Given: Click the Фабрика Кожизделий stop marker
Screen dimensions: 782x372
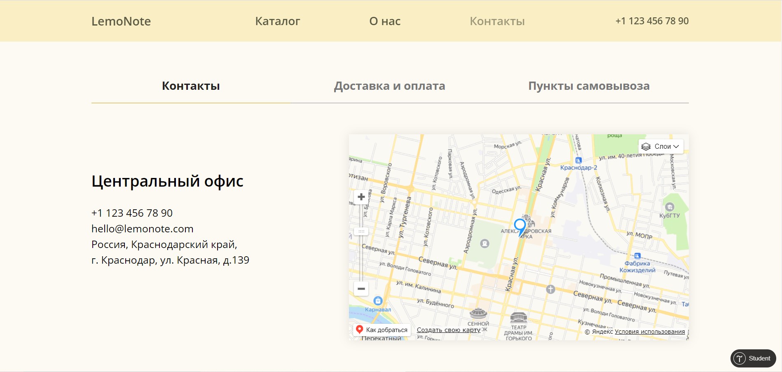Looking at the screenshot, I should click(637, 256).
